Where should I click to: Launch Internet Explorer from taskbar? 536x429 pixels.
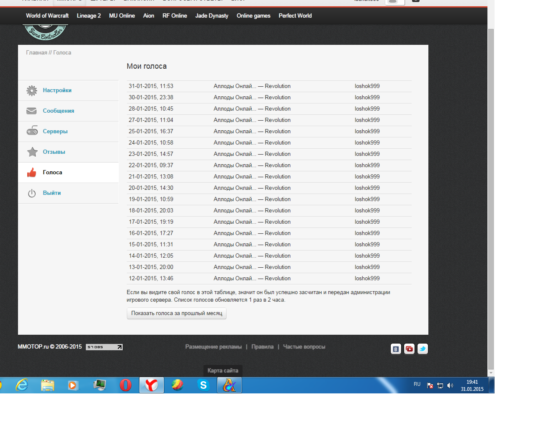pos(22,385)
